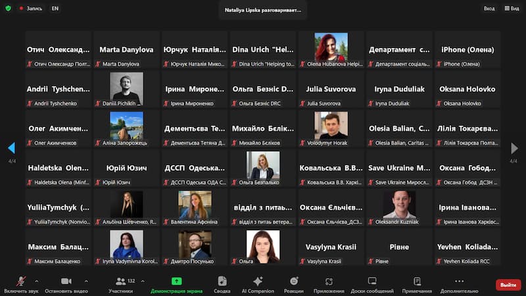Go to the previous gallery page arrow

pos(11,148)
